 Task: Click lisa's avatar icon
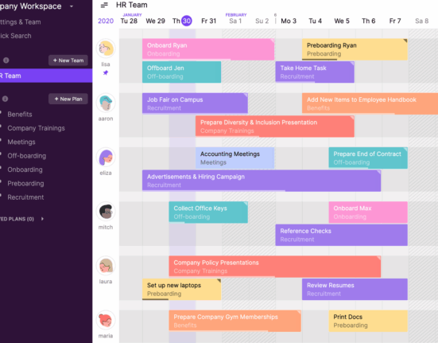click(106, 49)
